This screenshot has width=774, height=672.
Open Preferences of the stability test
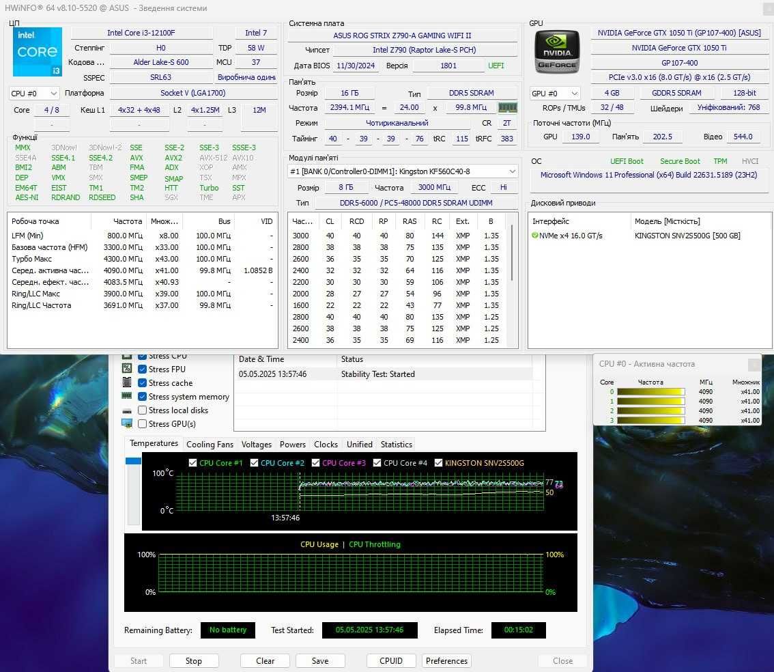point(446,660)
